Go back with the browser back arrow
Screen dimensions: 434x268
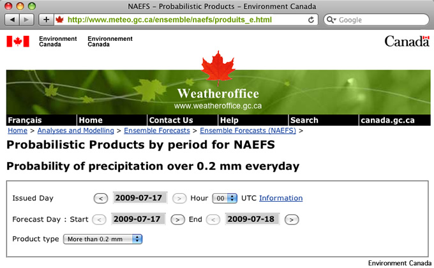(12, 20)
